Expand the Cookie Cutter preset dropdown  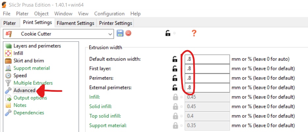[110, 34]
